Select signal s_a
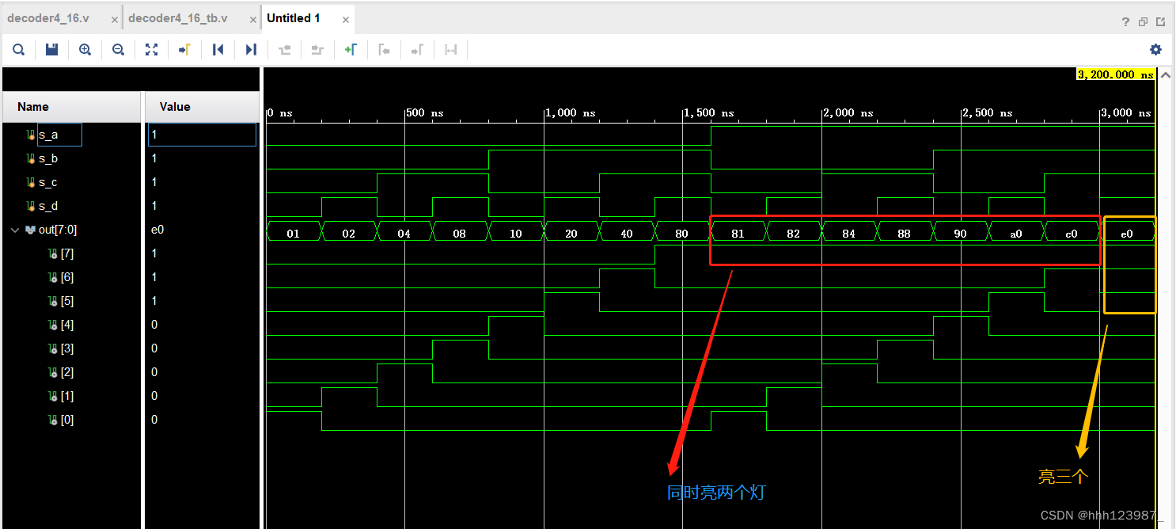This screenshot has height=529, width=1176. [48, 135]
